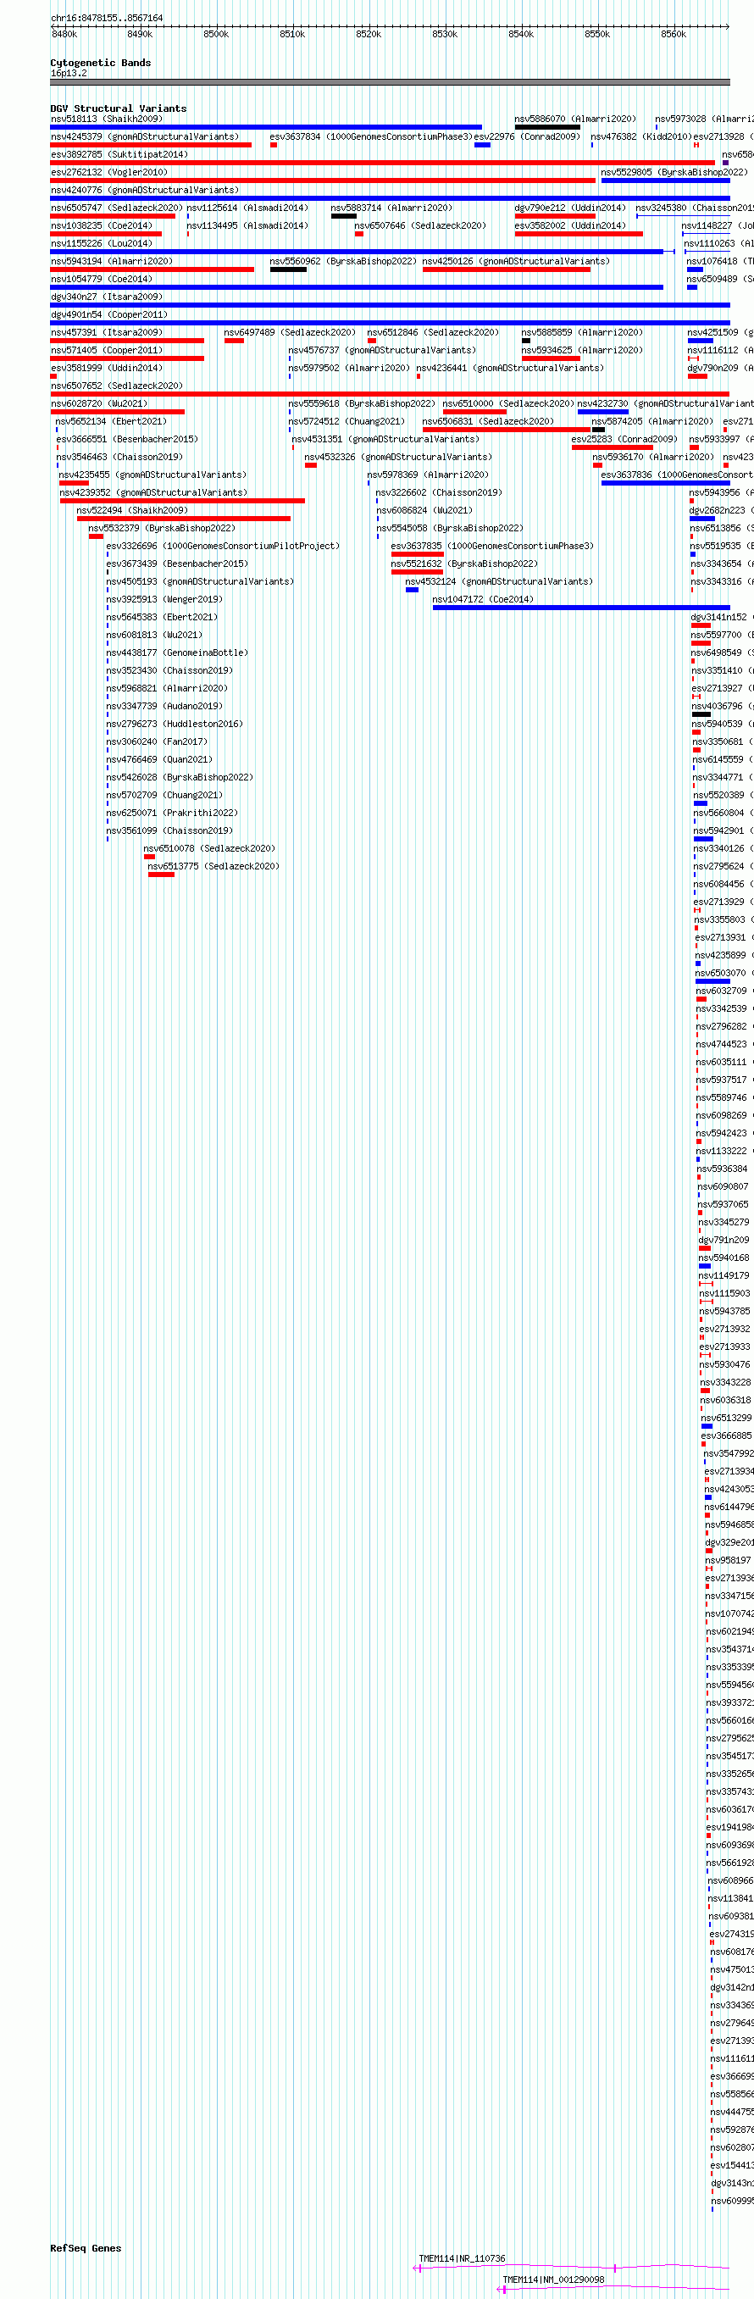This screenshot has width=754, height=2299.
Task: Open TMEM114|NM_001290098 gene label
Action: [553, 2281]
